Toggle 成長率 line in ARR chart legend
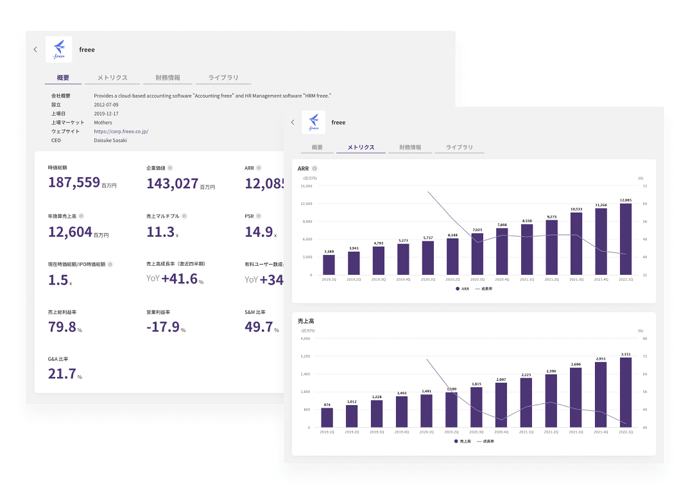688x497 pixels. pos(484,289)
